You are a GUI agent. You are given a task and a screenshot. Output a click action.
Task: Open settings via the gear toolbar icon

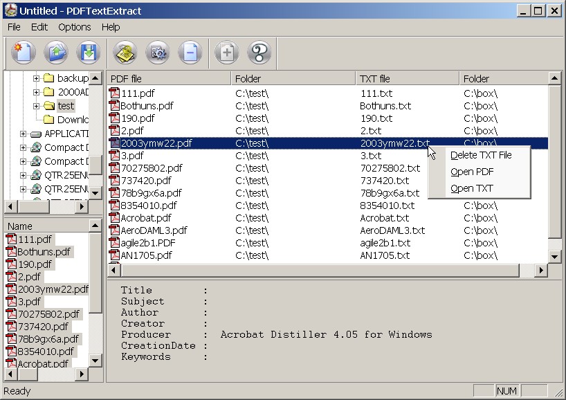(x=158, y=53)
